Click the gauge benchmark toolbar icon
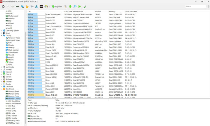This screenshot has height=126, width=210. point(46,6)
